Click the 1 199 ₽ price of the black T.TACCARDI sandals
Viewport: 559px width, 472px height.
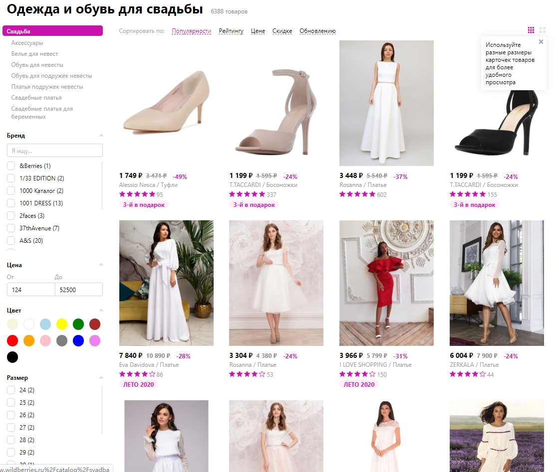461,175
